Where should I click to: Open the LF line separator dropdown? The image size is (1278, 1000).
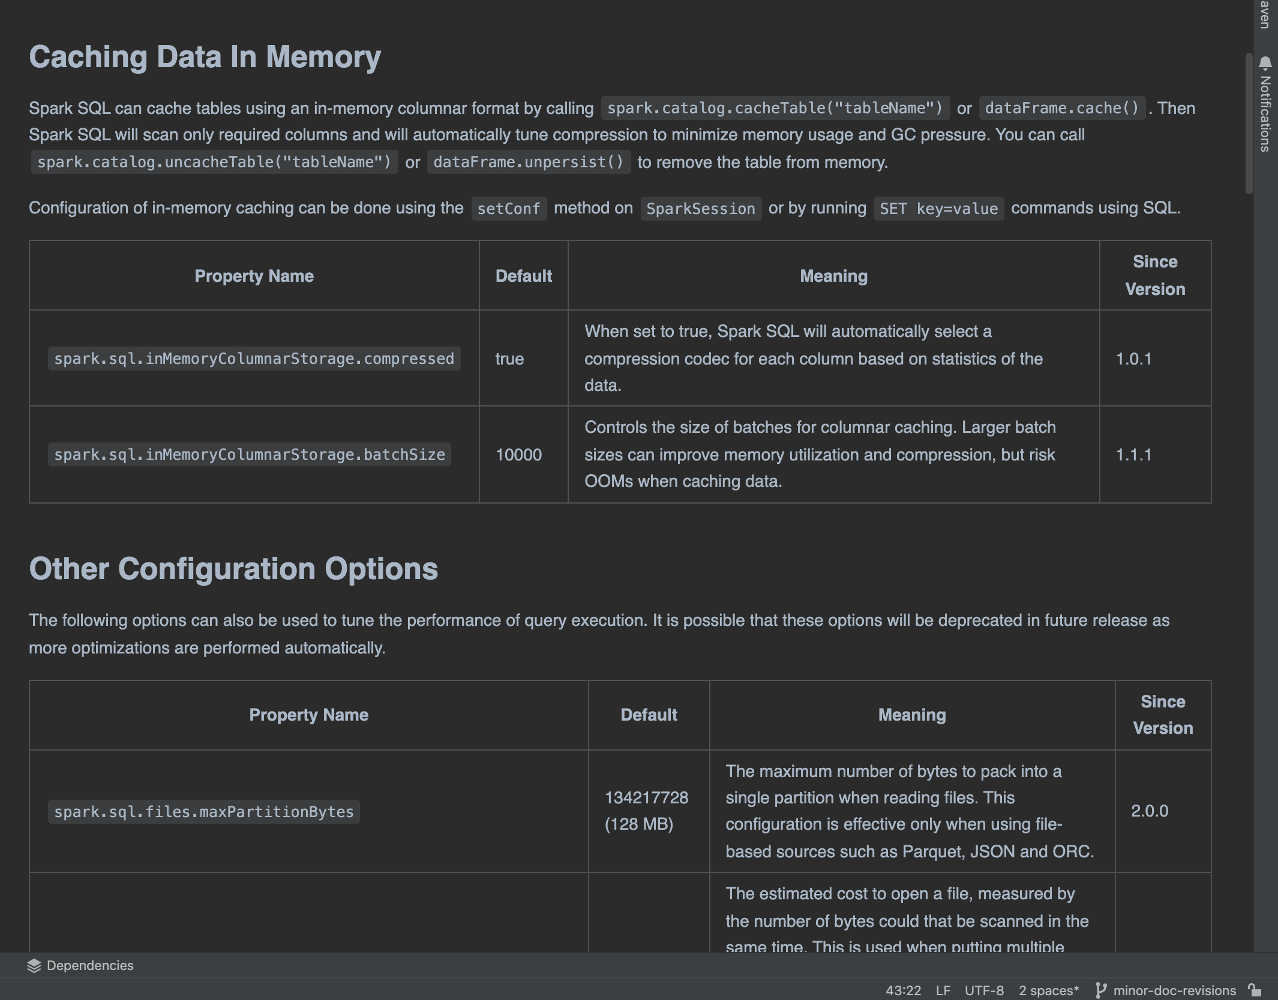point(943,990)
